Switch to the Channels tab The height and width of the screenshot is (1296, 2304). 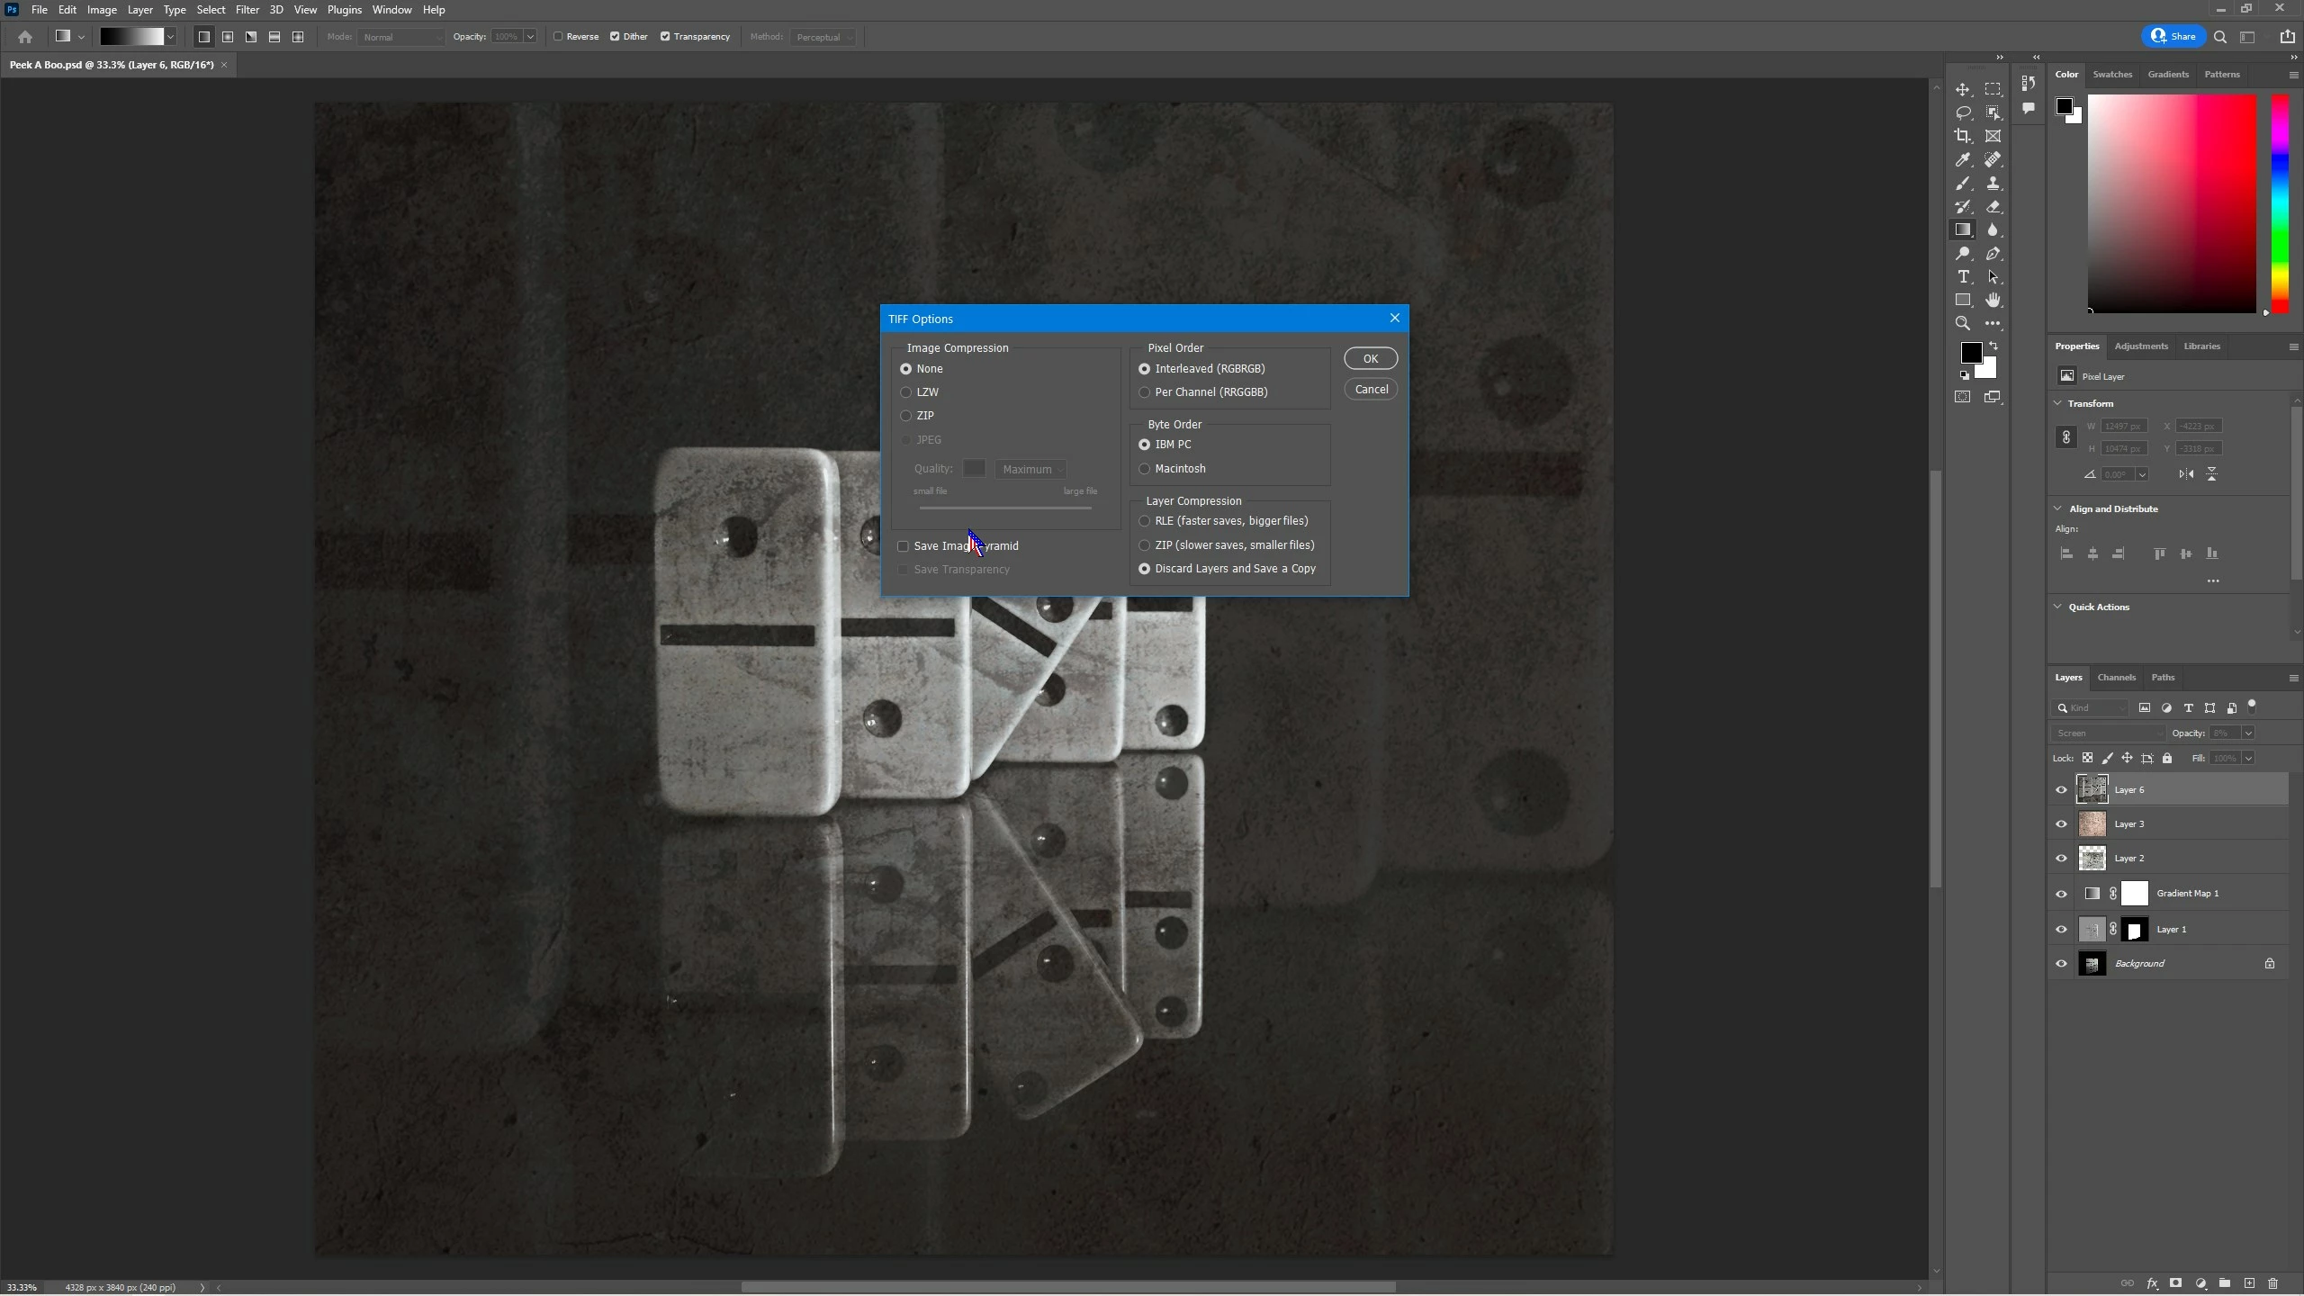coord(2116,678)
